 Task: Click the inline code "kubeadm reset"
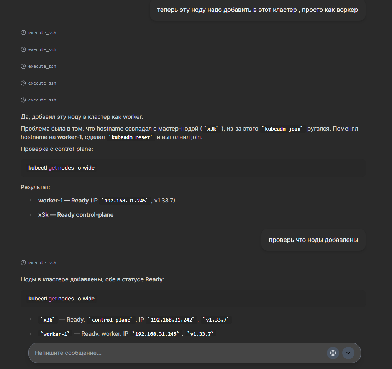click(x=131, y=137)
